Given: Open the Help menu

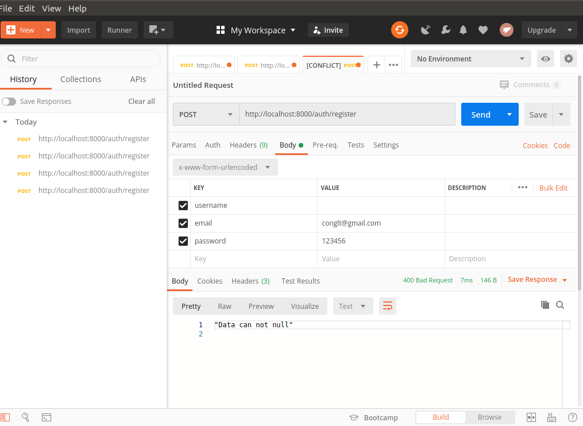Looking at the screenshot, I should 78,8.
